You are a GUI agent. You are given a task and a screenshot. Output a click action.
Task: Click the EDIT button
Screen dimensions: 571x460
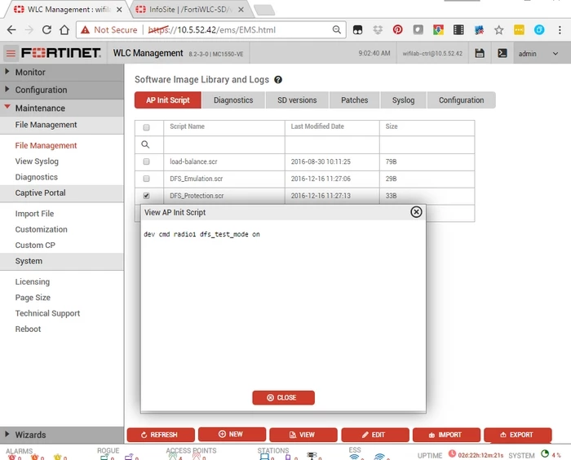[375, 435]
